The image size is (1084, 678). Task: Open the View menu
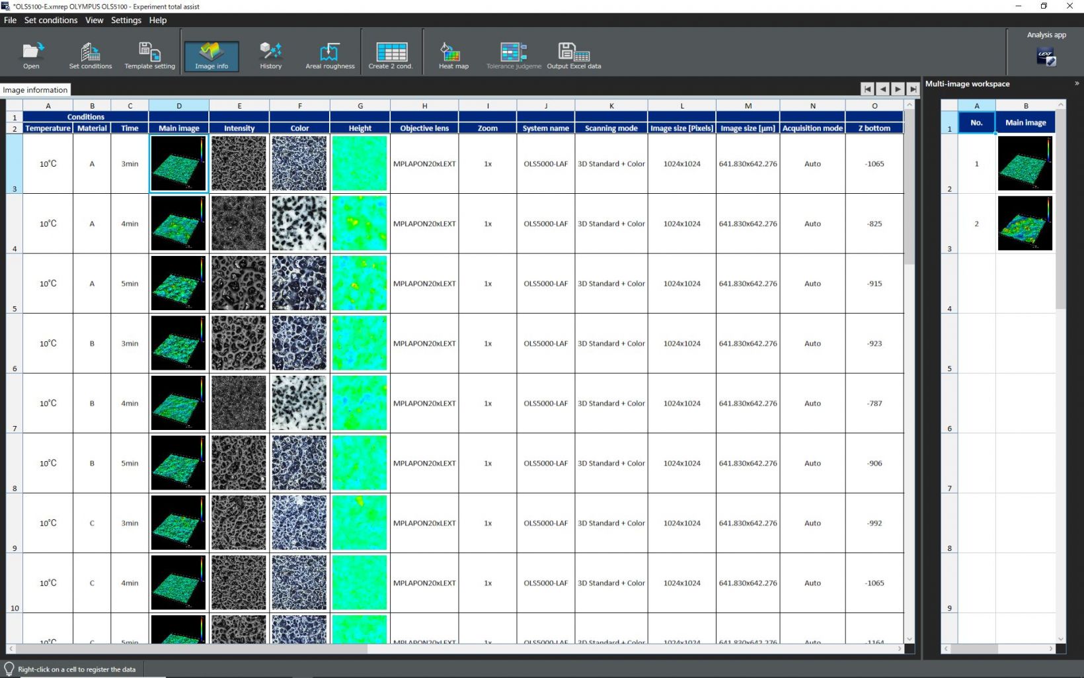pyautogui.click(x=94, y=20)
